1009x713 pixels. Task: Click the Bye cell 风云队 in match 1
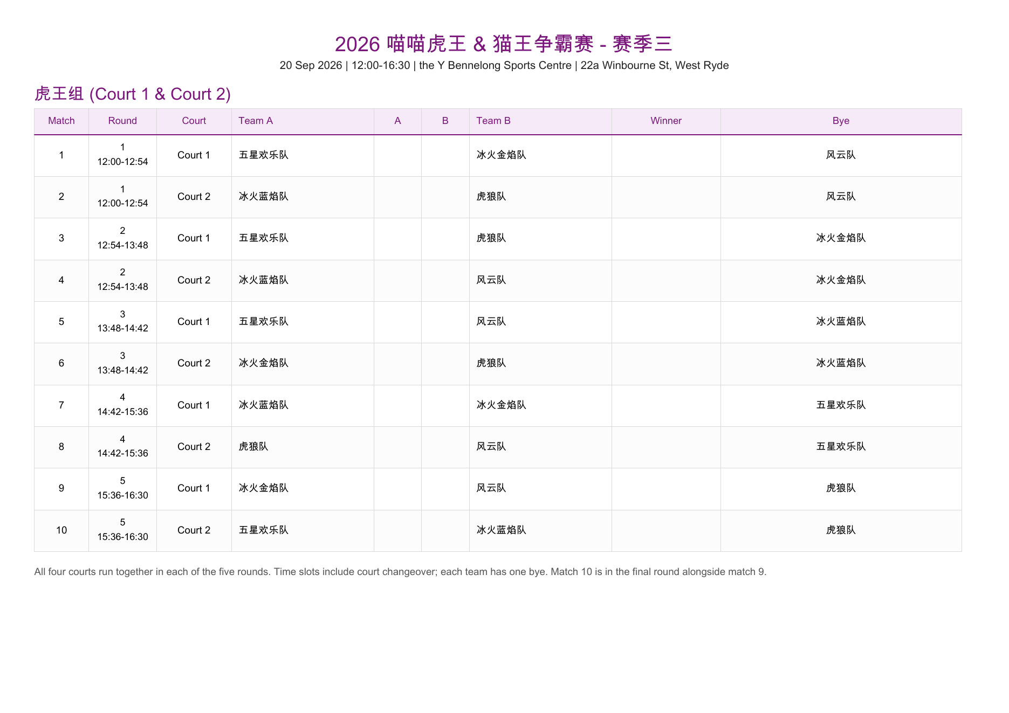click(841, 155)
